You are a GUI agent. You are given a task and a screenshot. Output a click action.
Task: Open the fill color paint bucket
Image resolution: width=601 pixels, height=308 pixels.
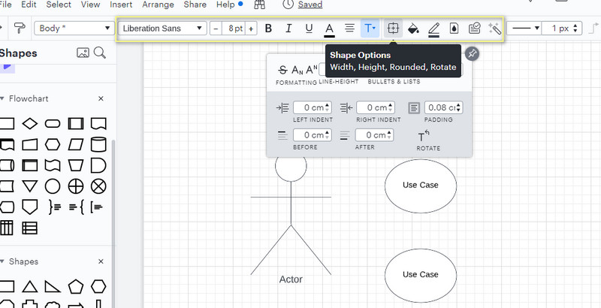pos(413,29)
